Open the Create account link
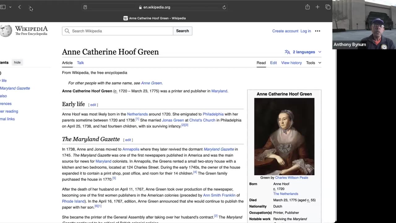 click(285, 31)
